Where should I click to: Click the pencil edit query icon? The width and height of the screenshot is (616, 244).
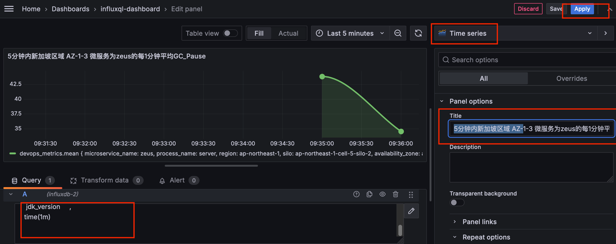411,211
